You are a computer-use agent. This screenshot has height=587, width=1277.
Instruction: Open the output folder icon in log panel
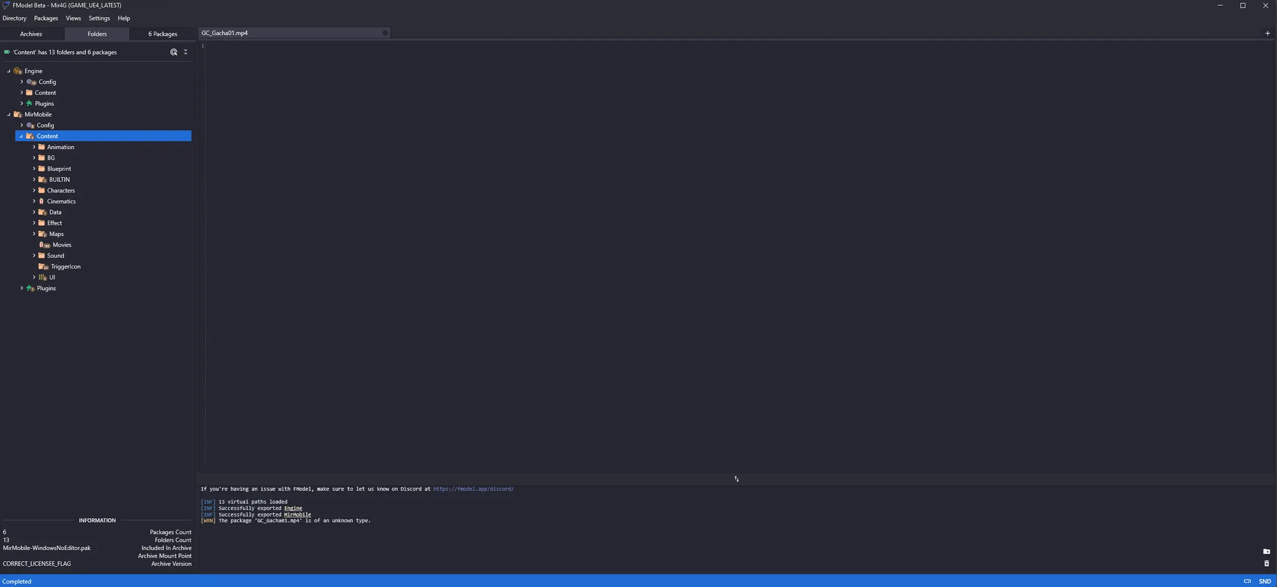click(x=1266, y=551)
